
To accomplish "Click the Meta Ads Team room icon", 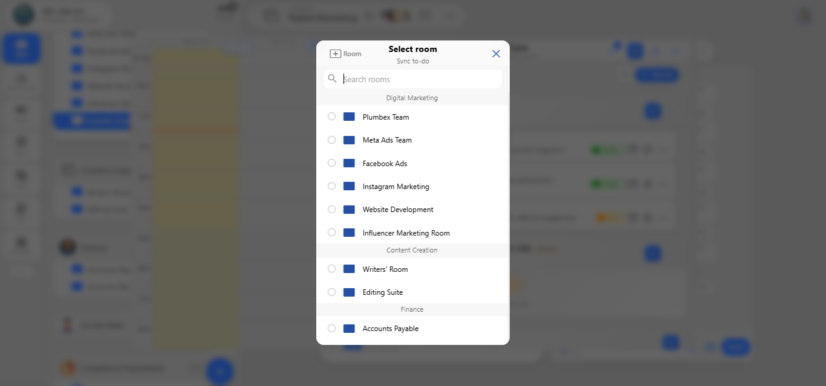I will pos(349,140).
